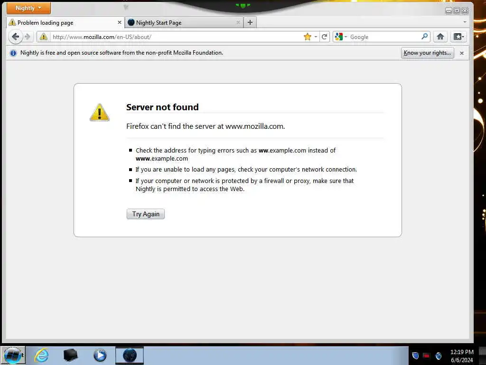Screen dimensions: 486x365
Task: Close the Nightly browser window
Action: pyautogui.click(x=465, y=11)
